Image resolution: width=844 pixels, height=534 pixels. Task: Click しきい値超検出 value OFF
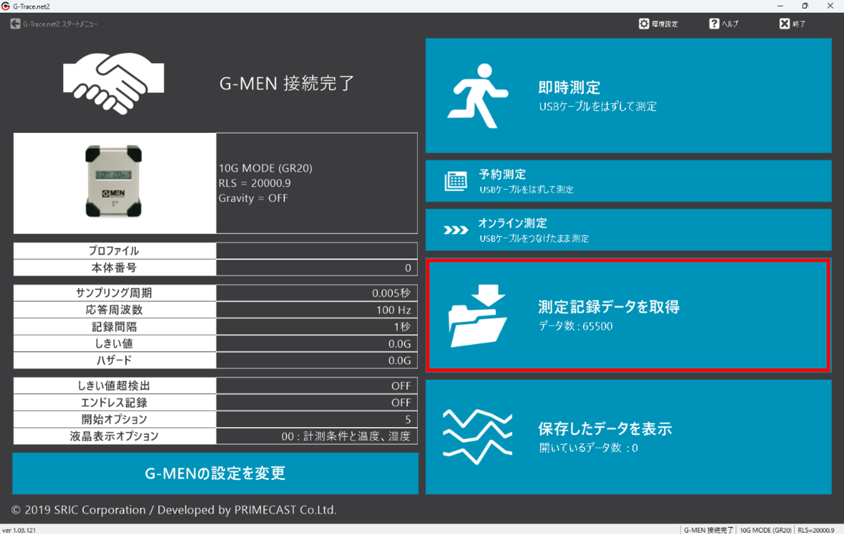pyautogui.click(x=317, y=386)
